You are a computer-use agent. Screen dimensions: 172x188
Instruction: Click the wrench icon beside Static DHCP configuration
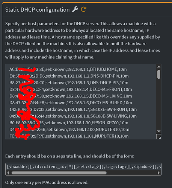point(75,9)
